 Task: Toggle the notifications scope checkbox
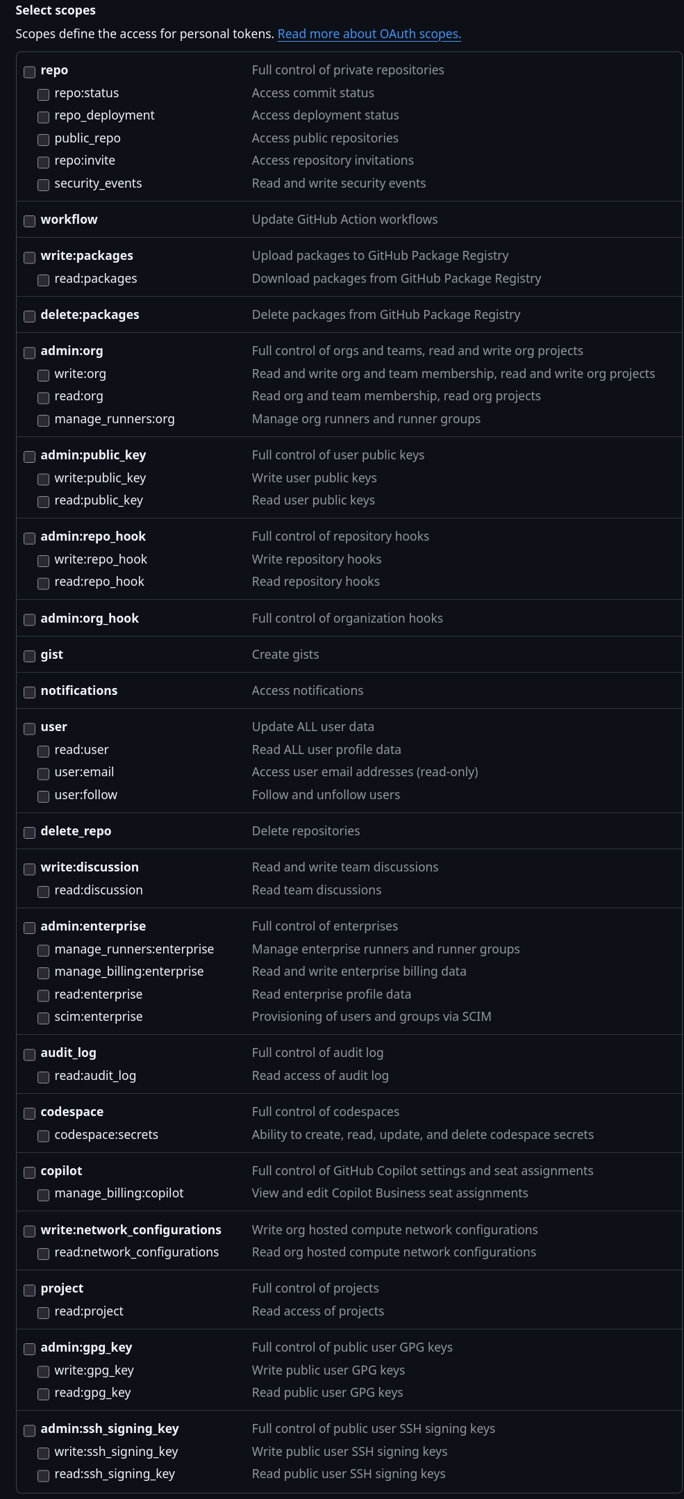pyautogui.click(x=29, y=692)
